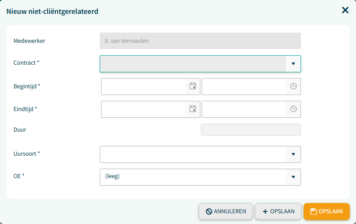356x224 pixels.
Task: Focus the Eindtijd time input field
Action: (x=244, y=109)
